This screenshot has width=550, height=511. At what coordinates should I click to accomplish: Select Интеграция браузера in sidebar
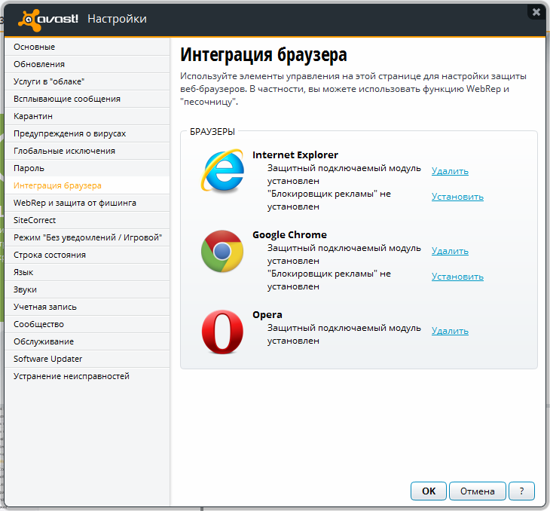click(87, 185)
